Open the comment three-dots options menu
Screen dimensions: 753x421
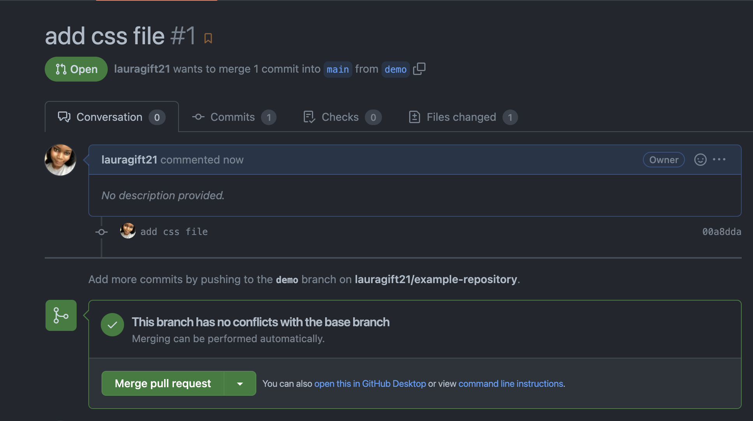pos(719,160)
